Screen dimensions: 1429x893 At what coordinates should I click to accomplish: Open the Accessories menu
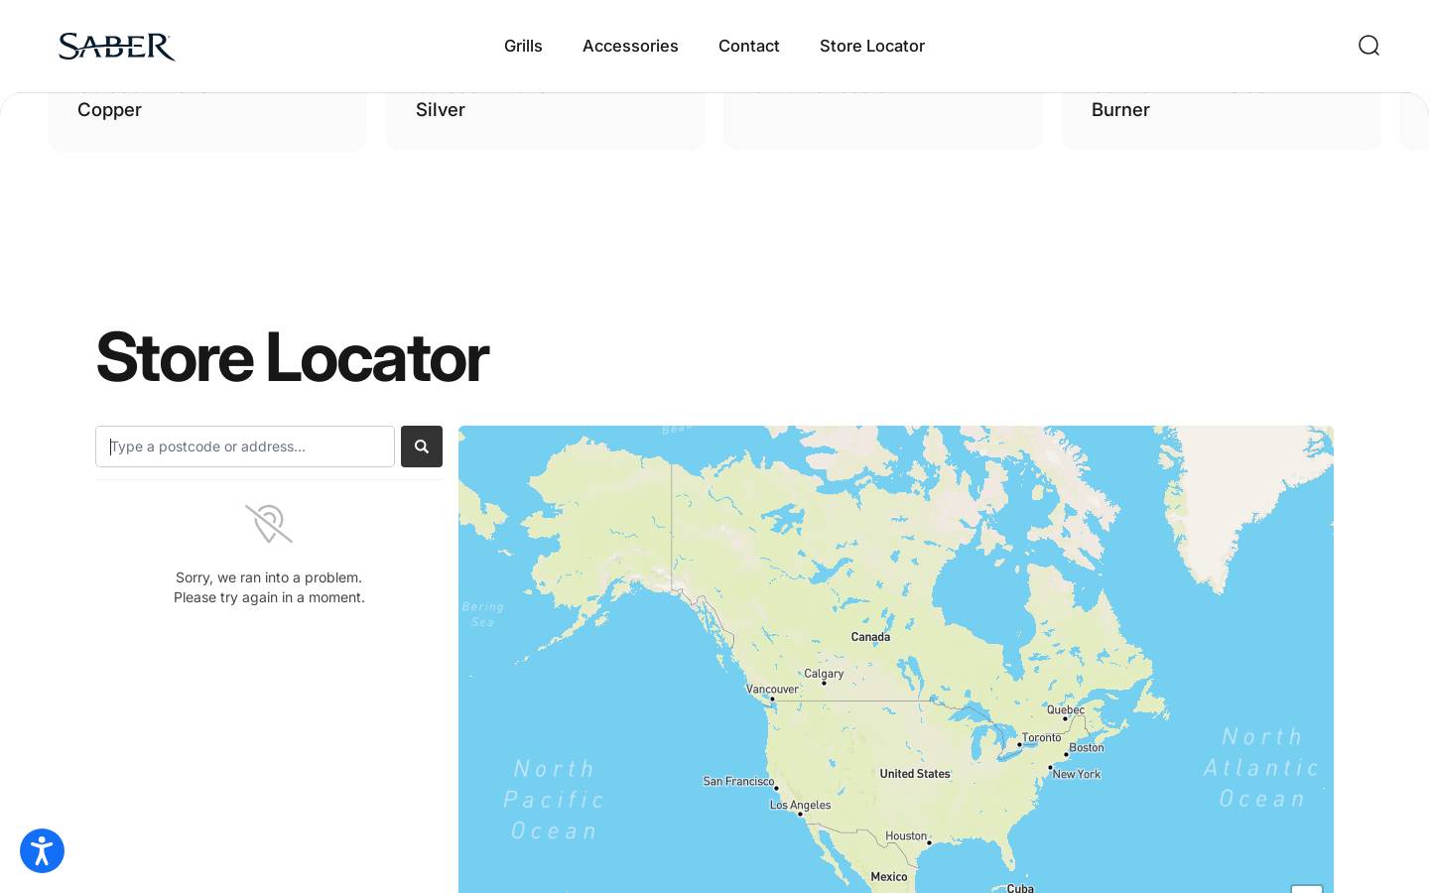[x=630, y=46]
